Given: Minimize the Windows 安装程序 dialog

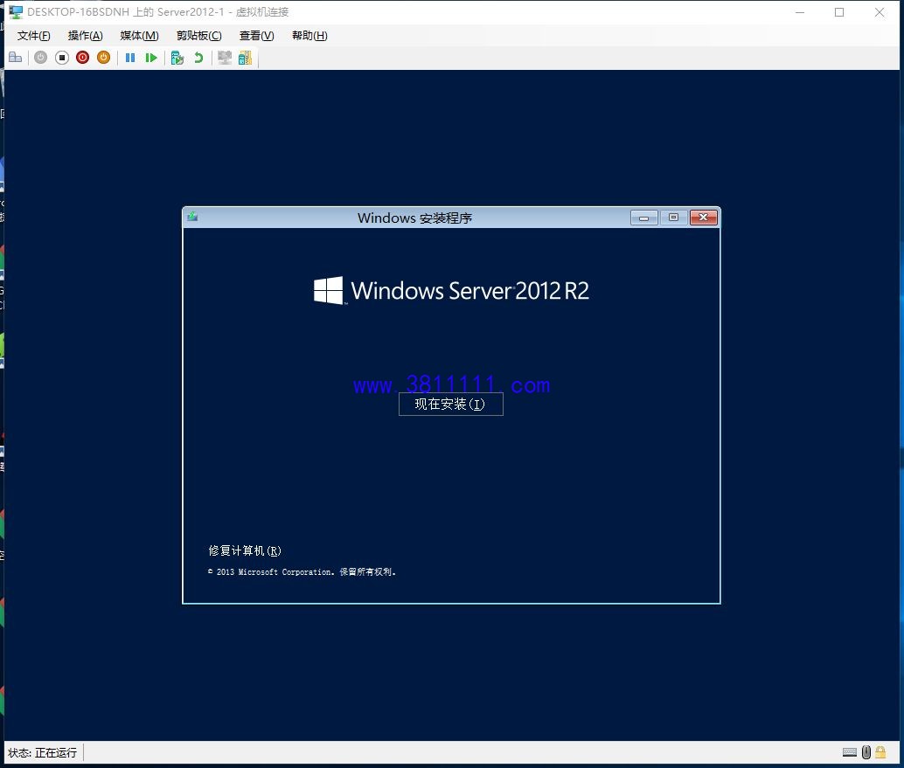Looking at the screenshot, I should click(x=644, y=218).
